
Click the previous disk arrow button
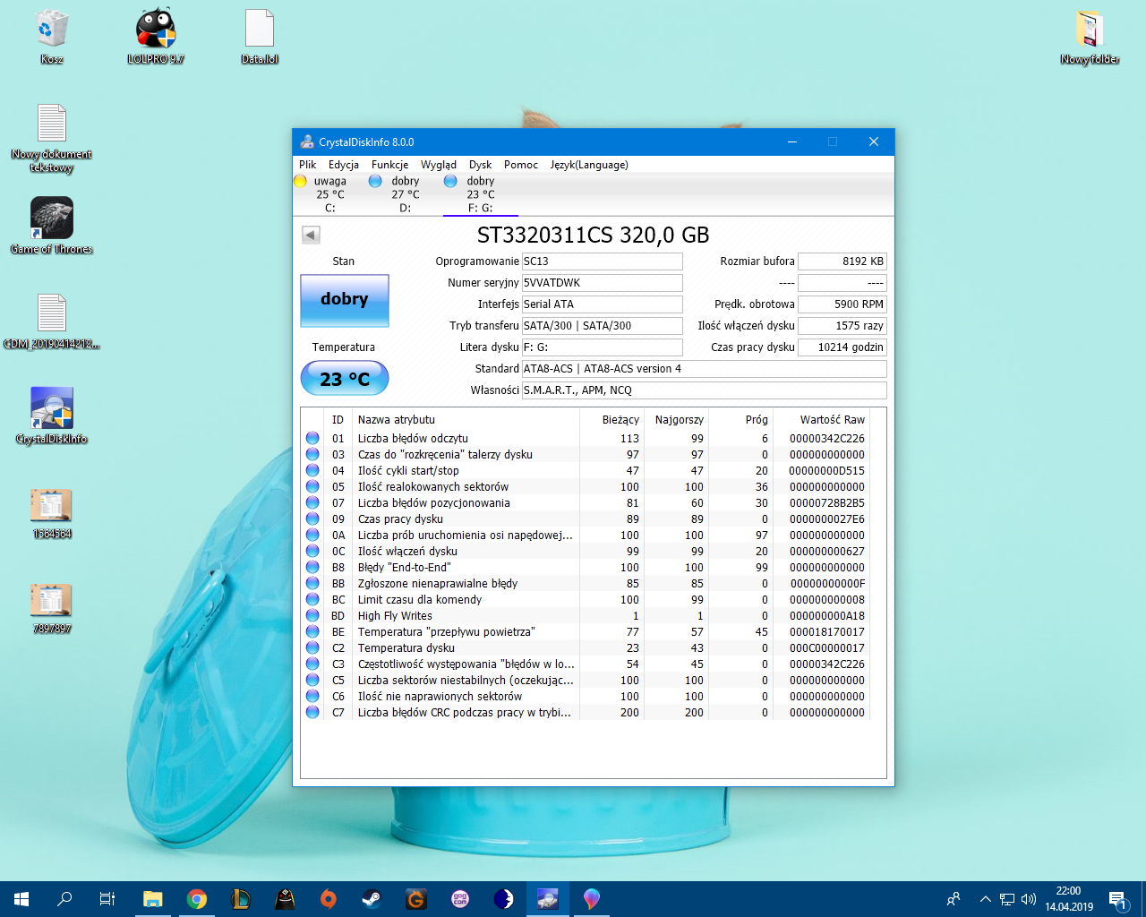click(311, 235)
